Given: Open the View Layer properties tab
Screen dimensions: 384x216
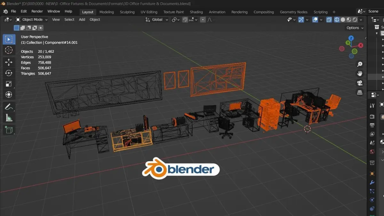Looking at the screenshot, I should point(372,134).
